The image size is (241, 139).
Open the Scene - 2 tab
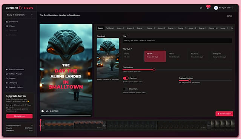[x=130, y=28]
